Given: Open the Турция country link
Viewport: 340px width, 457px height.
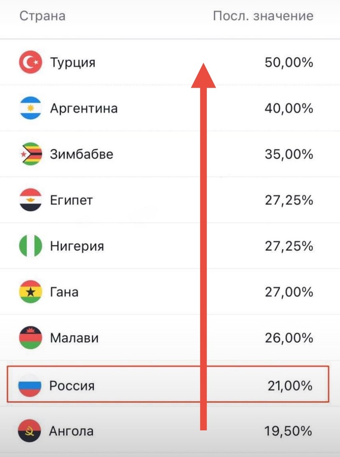Looking at the screenshot, I should (x=72, y=63).
